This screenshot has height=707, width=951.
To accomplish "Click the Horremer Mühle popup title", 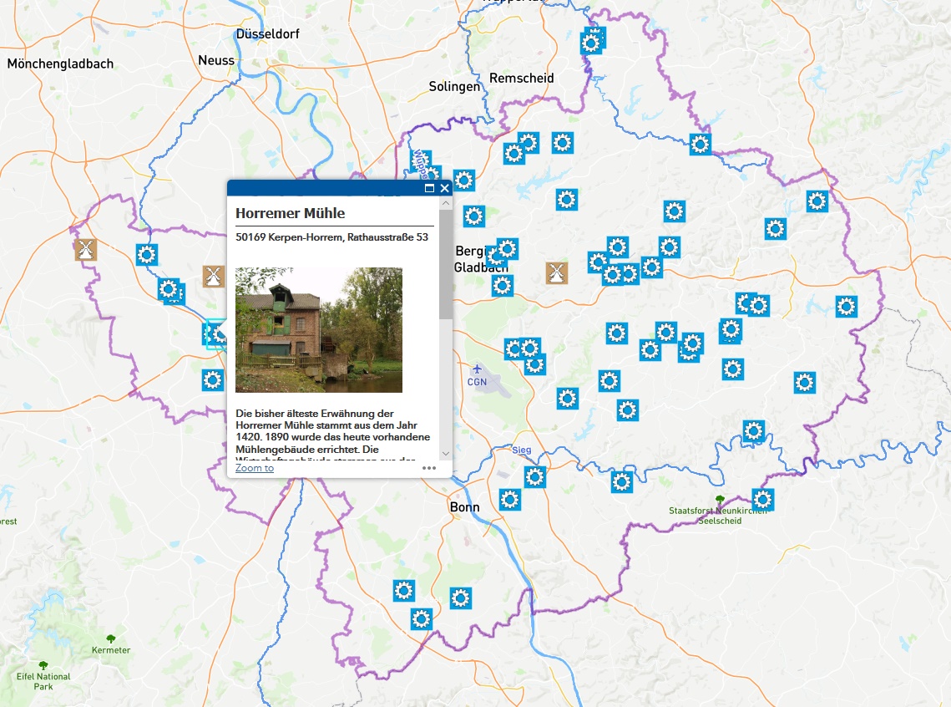I will (x=290, y=213).
